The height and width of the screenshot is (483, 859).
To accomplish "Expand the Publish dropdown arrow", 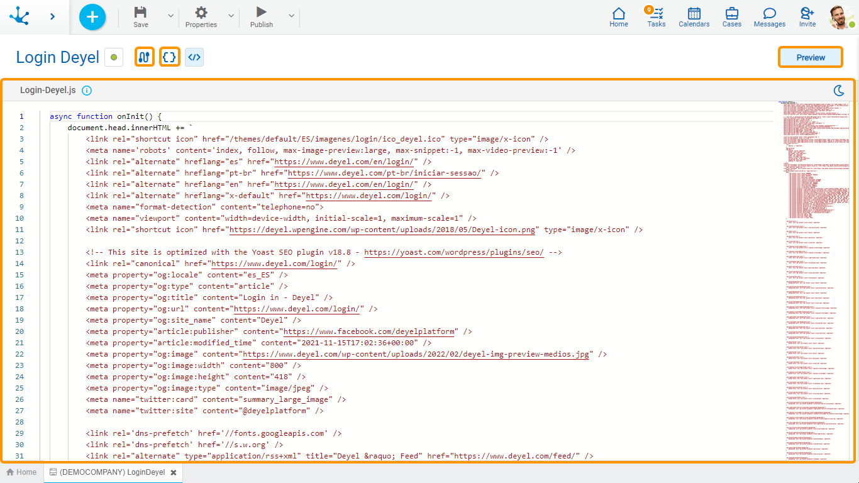I will click(x=291, y=16).
